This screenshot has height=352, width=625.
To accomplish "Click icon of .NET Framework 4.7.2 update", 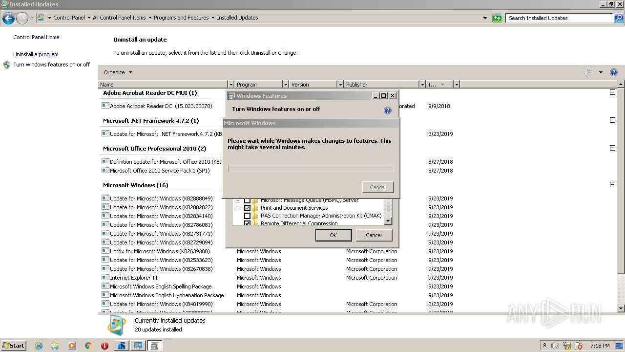I will (x=105, y=133).
